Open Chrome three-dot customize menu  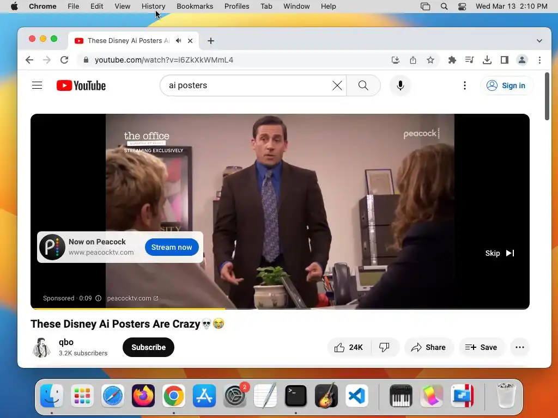click(539, 60)
